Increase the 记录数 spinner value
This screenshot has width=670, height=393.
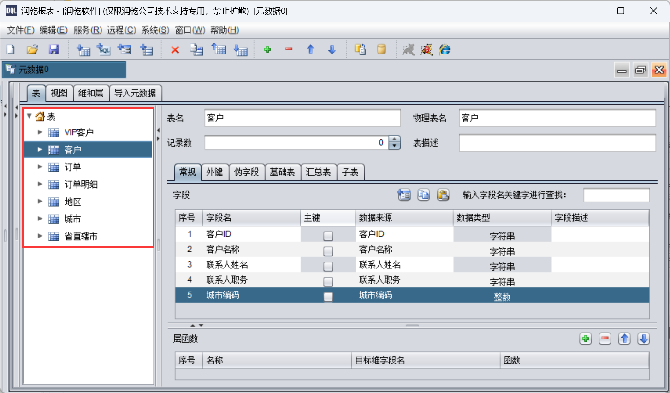tap(395, 139)
